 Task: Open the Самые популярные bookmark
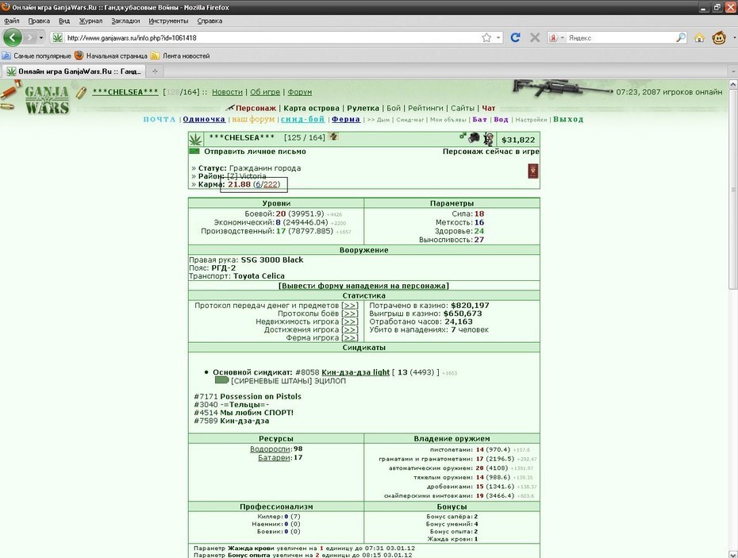tap(37, 56)
